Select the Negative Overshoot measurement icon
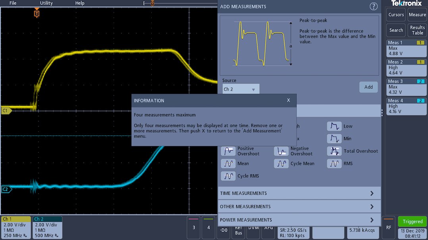 click(x=281, y=151)
